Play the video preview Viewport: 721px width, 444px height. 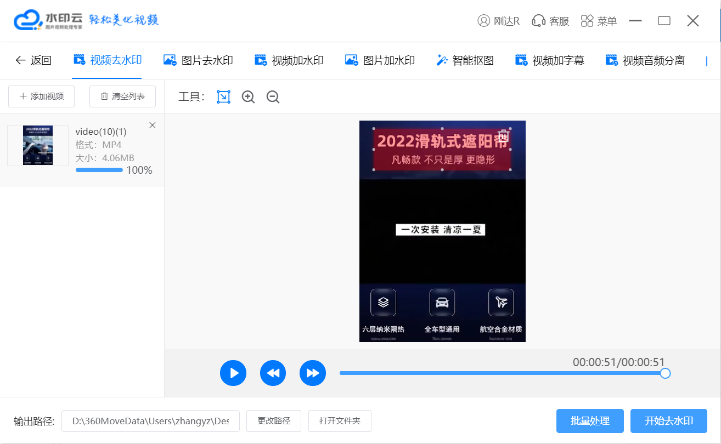pyautogui.click(x=233, y=373)
